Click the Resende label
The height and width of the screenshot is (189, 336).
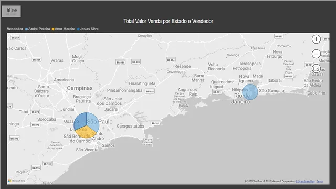tap(182, 66)
